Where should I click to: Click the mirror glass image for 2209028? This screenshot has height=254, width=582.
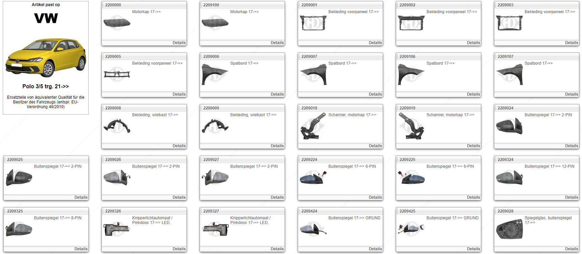[x=509, y=229]
